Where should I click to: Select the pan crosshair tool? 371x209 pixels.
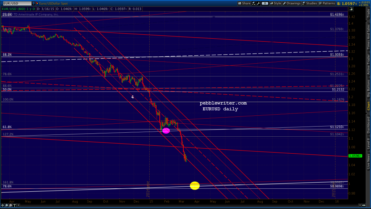tap(3, 205)
